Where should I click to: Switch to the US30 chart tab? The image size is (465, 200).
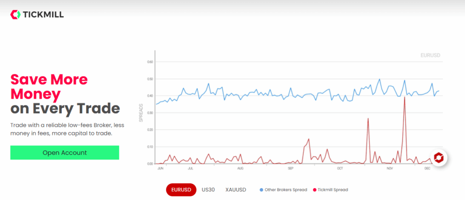[208, 190]
